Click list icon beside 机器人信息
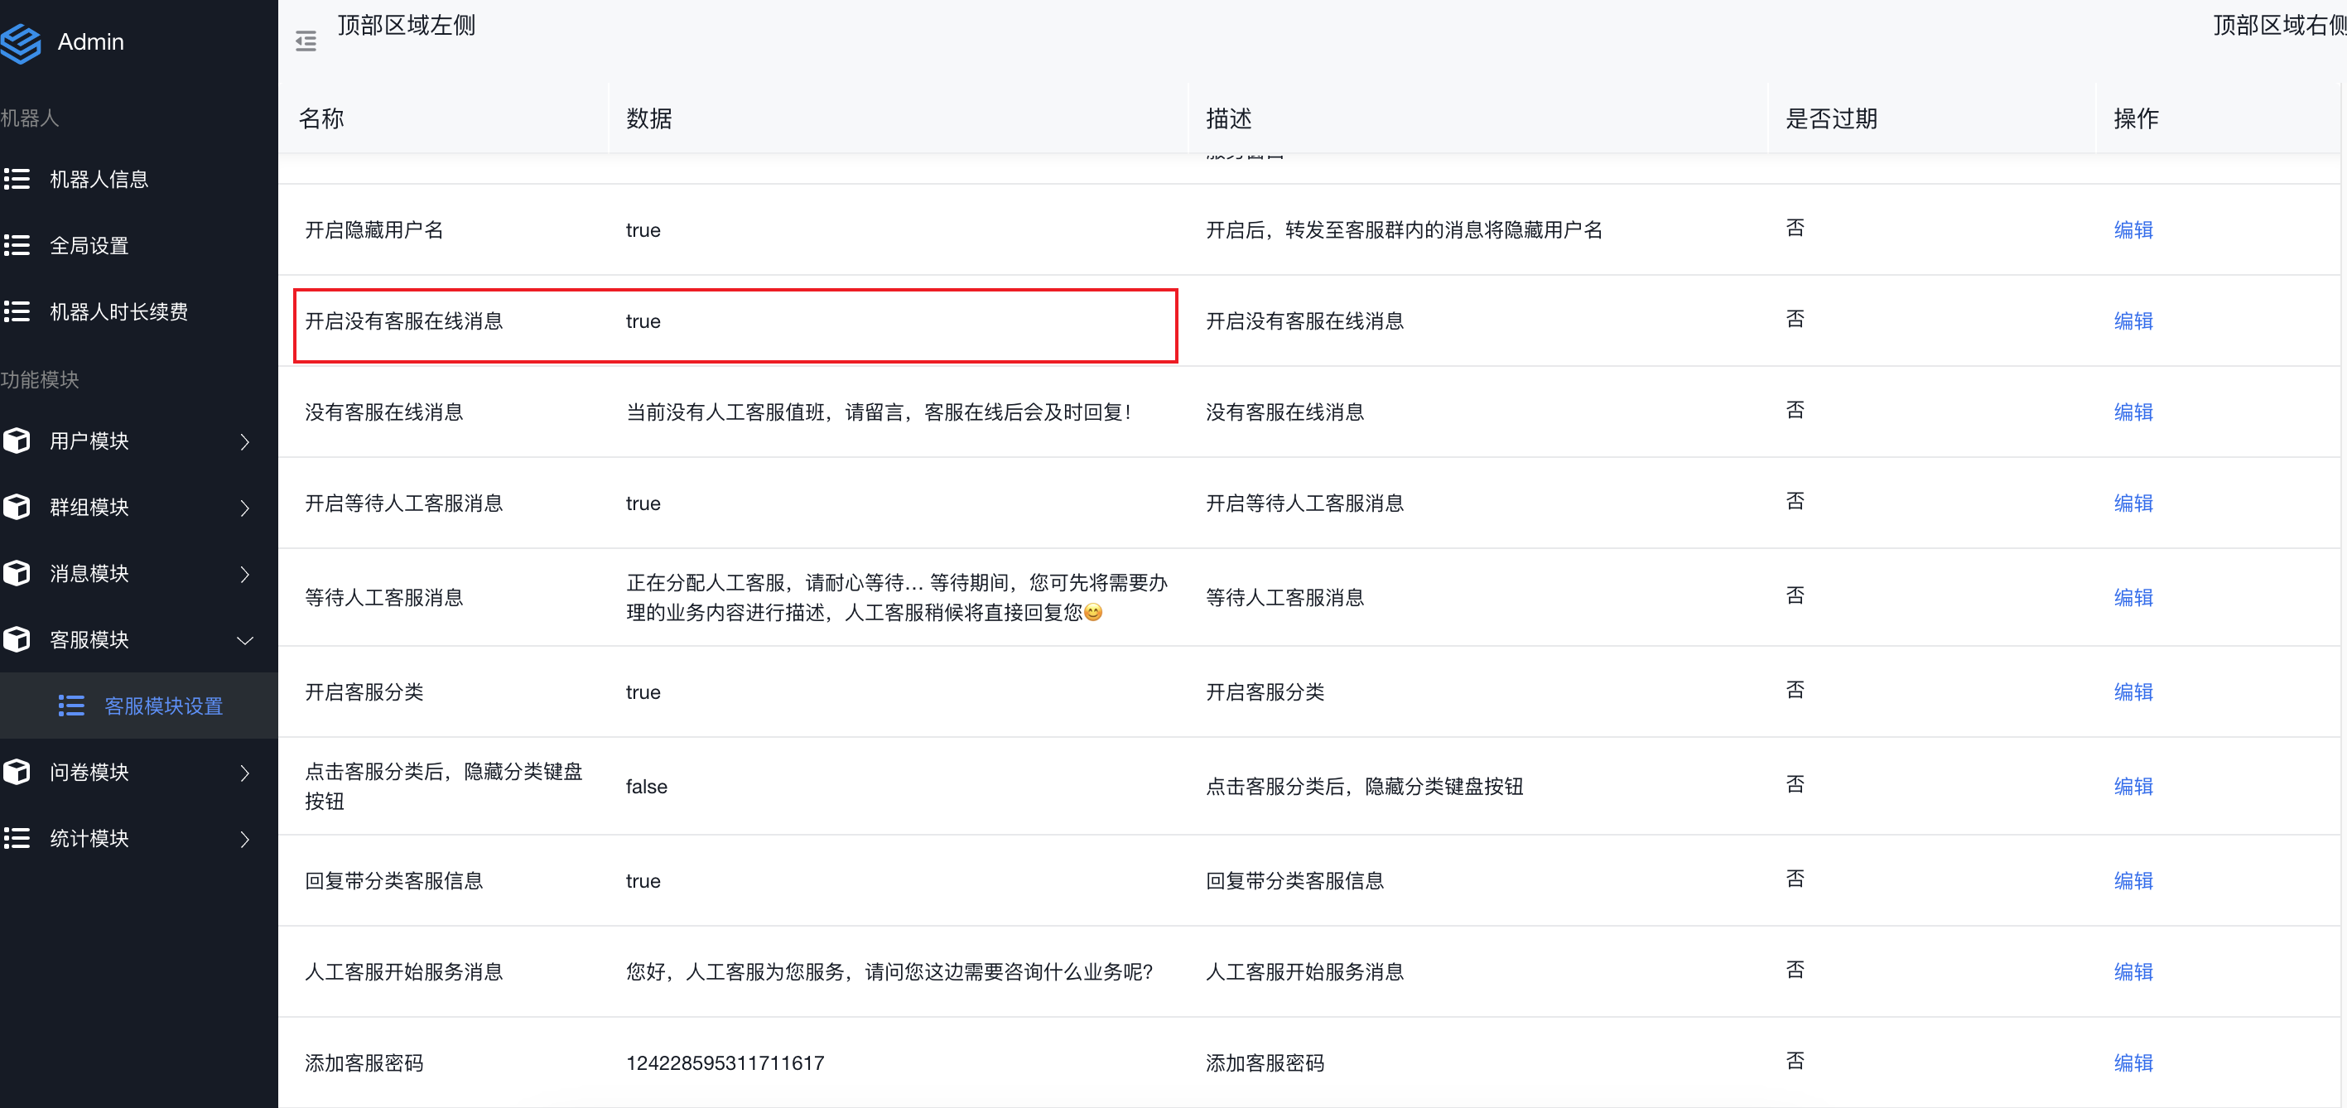Viewport: 2347px width, 1108px height. coord(17,179)
